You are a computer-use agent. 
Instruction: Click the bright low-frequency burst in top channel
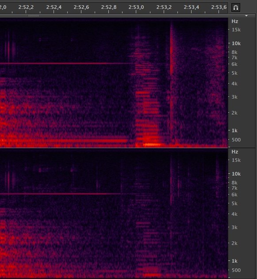coord(151,145)
